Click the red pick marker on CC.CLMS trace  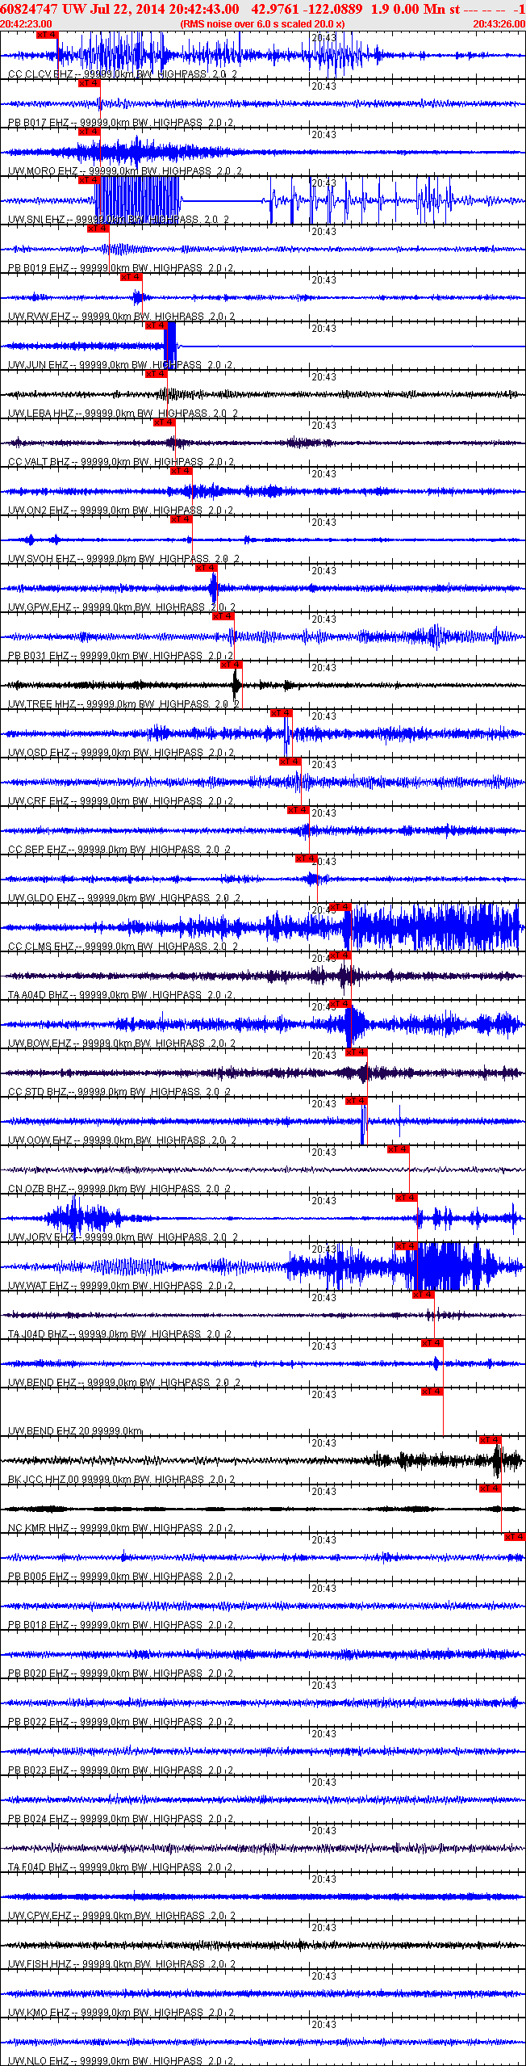coord(340,907)
